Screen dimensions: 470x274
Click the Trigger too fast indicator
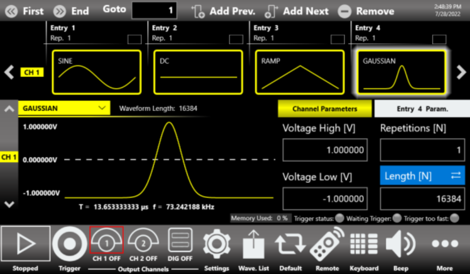[455, 218]
